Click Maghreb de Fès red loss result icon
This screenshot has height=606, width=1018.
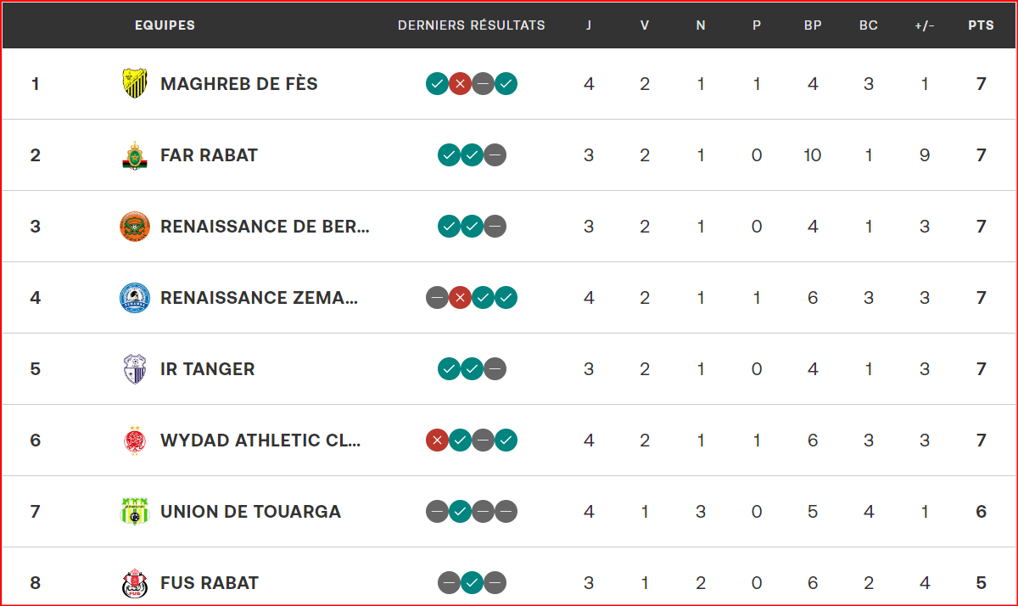[460, 84]
